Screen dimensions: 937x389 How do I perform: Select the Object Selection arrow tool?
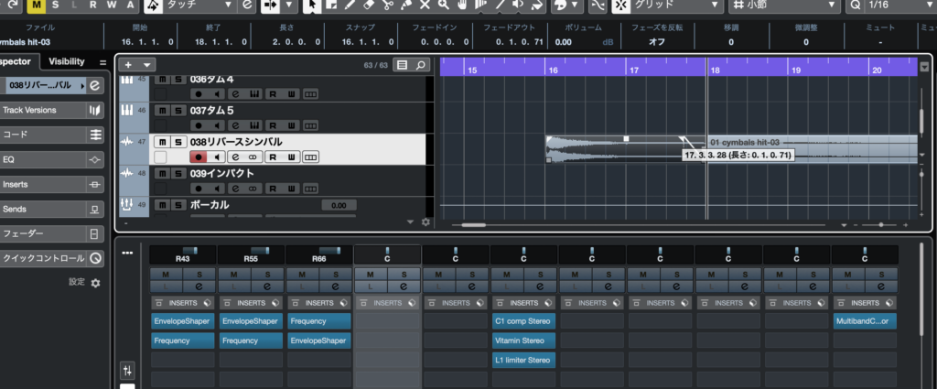click(x=312, y=6)
